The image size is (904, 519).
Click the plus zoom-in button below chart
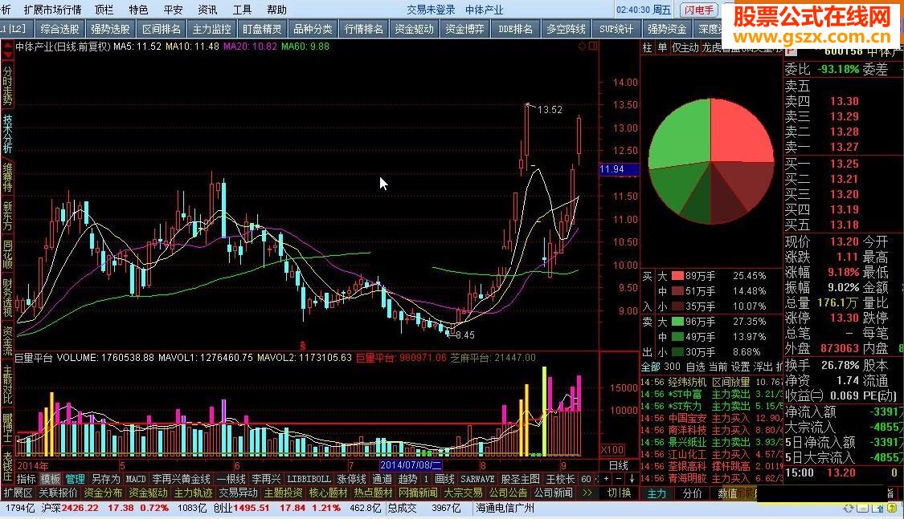(607, 479)
